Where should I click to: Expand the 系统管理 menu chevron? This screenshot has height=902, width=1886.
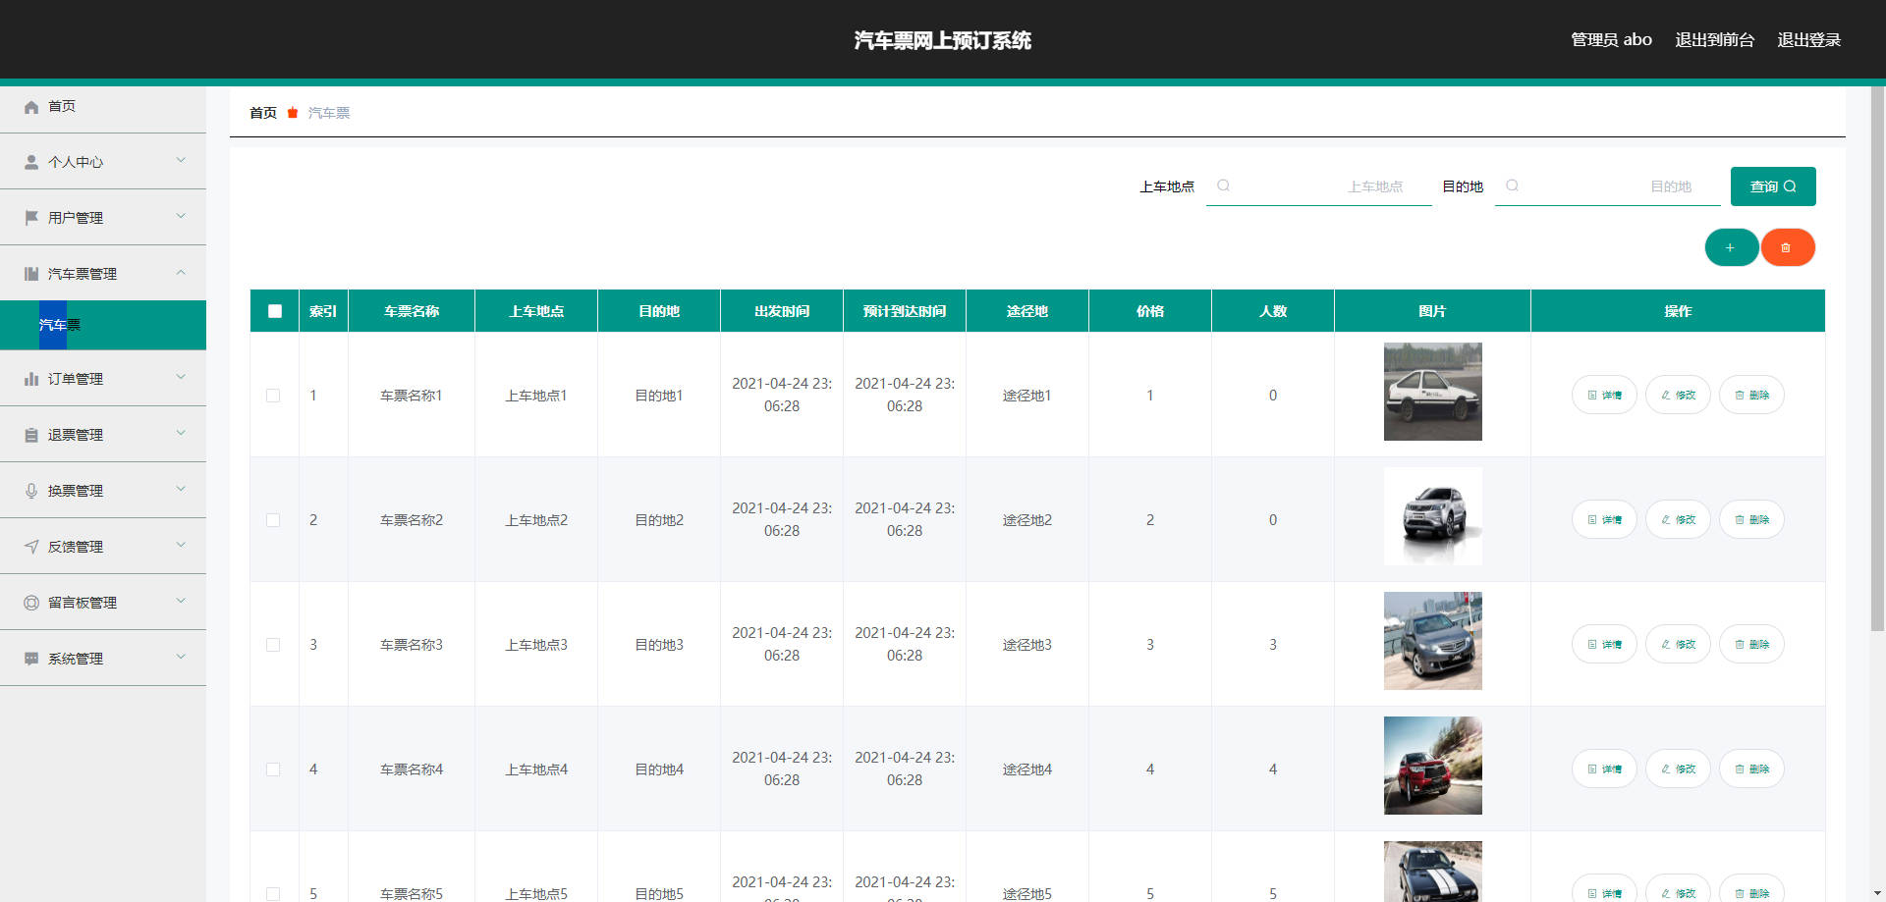181,657
